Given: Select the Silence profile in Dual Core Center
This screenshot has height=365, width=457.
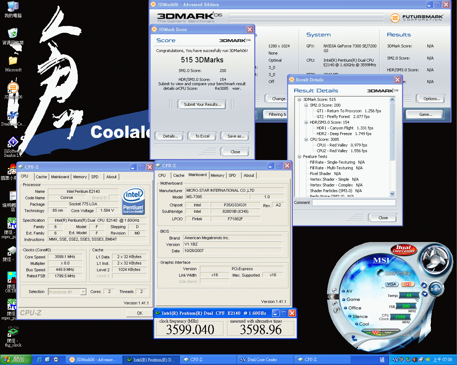Looking at the screenshot, I should coord(358,317).
